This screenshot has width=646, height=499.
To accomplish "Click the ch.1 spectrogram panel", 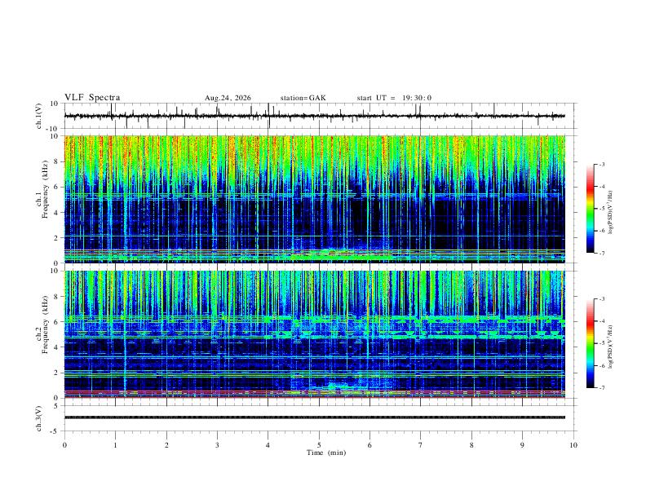I will (x=314, y=199).
